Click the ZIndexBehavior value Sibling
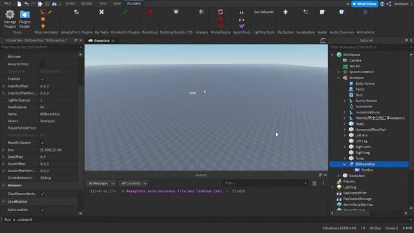This screenshot has height=233, width=414. 58,178
